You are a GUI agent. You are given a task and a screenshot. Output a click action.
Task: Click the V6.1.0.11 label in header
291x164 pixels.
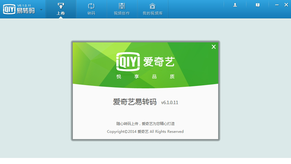point(24,5)
